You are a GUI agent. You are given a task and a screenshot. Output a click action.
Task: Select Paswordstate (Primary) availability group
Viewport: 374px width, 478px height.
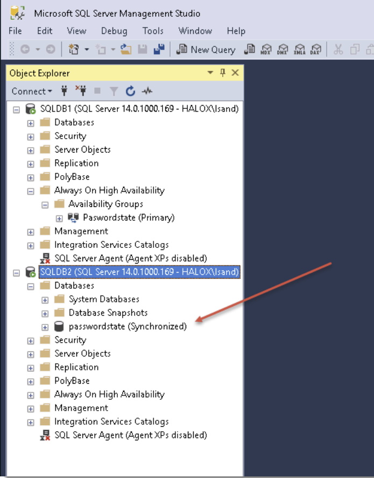[x=129, y=217]
